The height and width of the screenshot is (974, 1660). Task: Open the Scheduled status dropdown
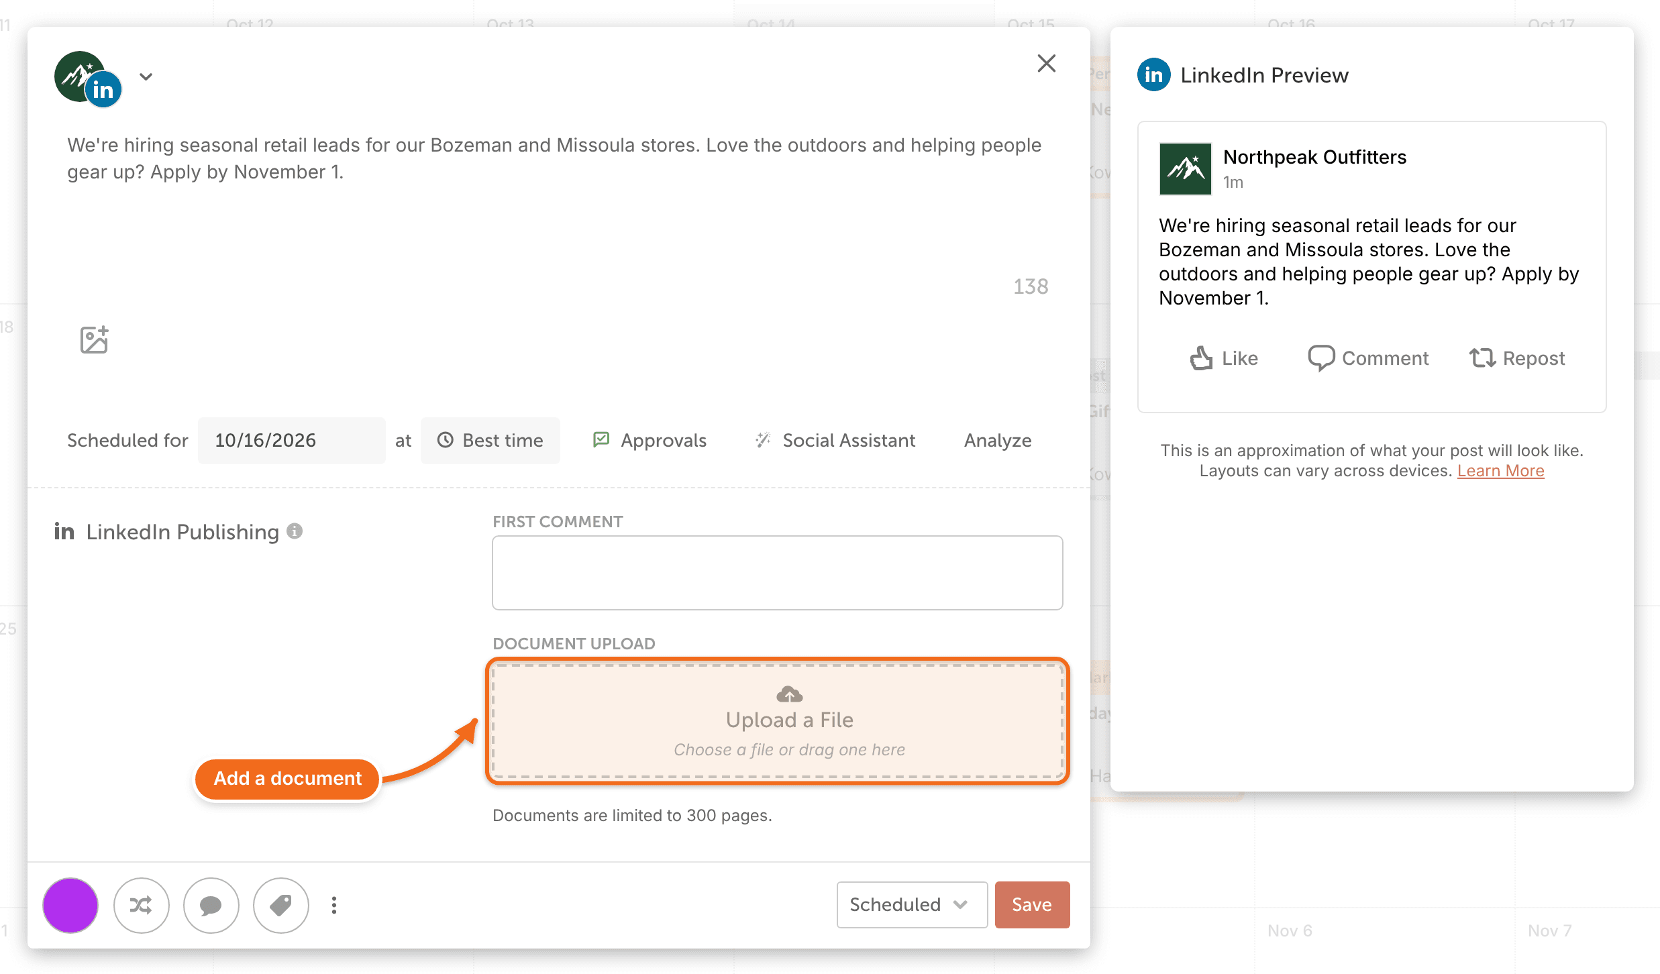pos(912,904)
